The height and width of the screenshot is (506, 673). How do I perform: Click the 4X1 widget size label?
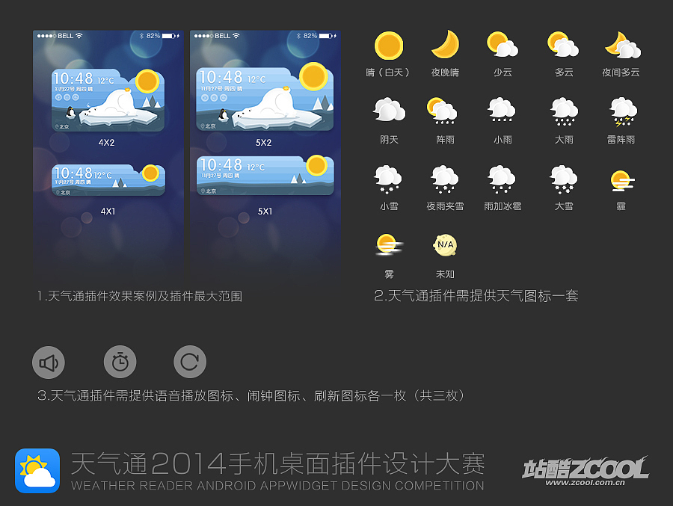point(108,212)
